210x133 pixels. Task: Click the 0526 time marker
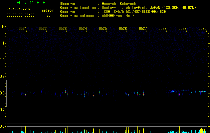123,29
